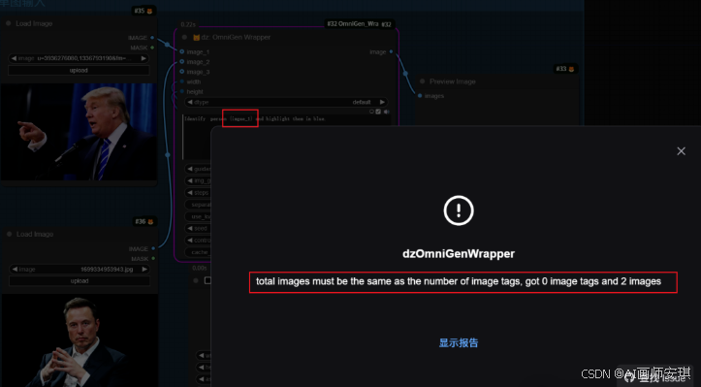Click the Wrapper's image output connector
The height and width of the screenshot is (387, 701).
(391, 52)
